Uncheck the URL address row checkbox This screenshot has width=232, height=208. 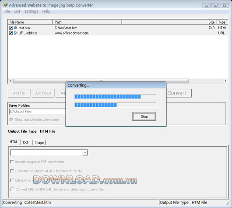(x=11, y=33)
